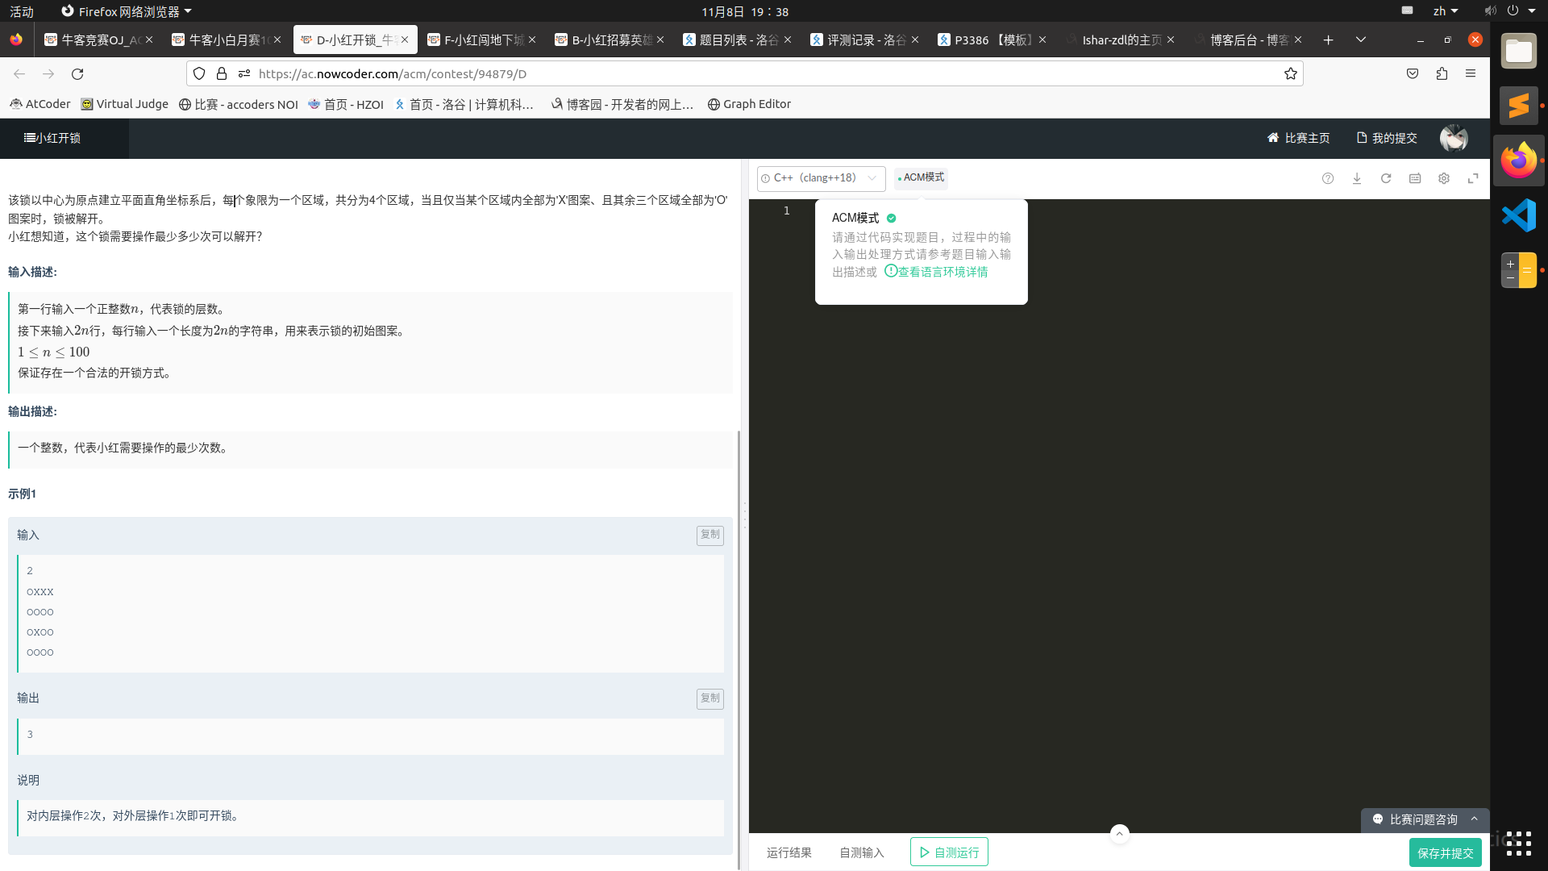This screenshot has width=1548, height=871.
Task: Click the editor help question-mark icon
Action: point(1328,178)
